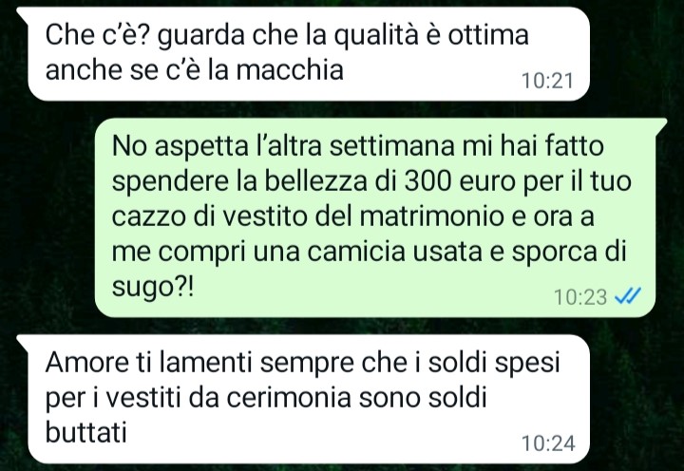Viewport: 684px width, 471px height.
Task: Click the word 'sugo?!' in the sent message
Action: [x=153, y=288]
